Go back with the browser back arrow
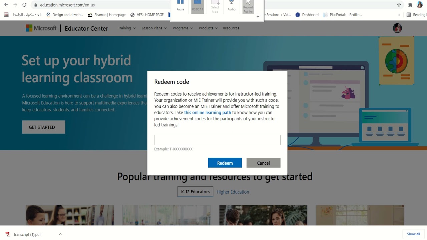This screenshot has height=240, width=427. click(6, 5)
